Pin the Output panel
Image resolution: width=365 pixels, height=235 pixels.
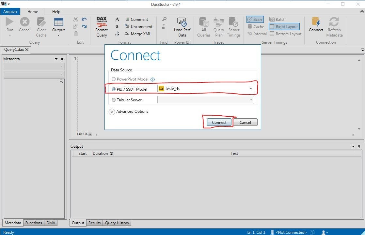(x=359, y=146)
